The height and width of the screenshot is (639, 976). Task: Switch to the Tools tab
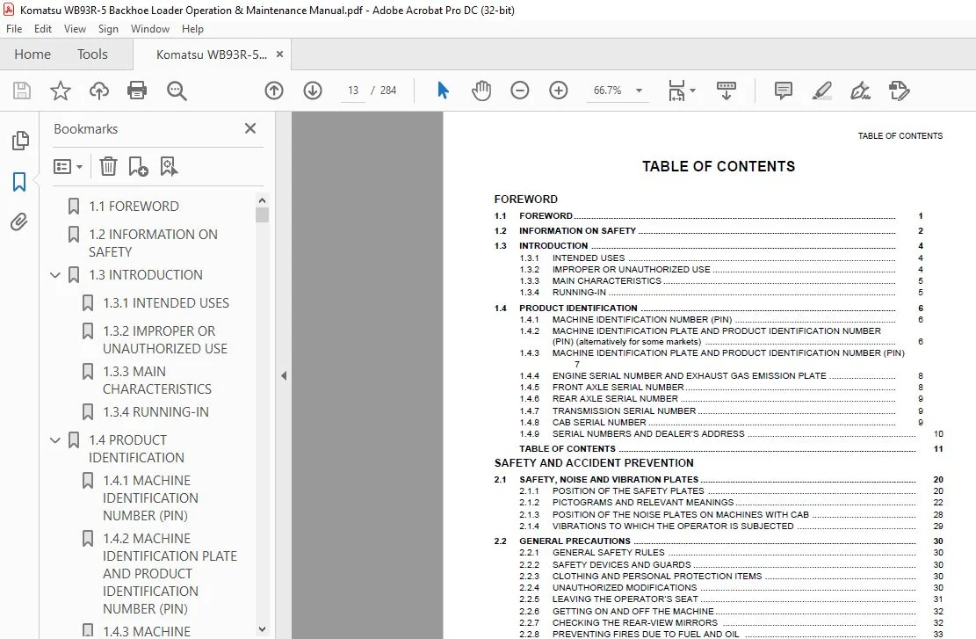(92, 54)
